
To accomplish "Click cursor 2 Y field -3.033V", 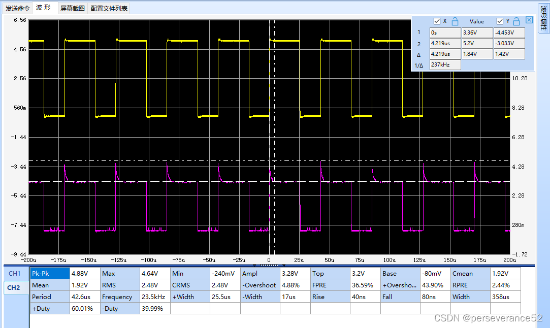I will coord(509,43).
